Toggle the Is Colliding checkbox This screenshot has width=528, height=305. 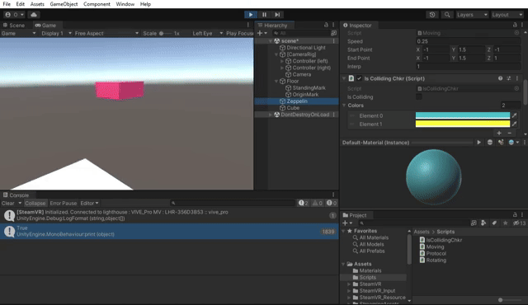pos(418,96)
